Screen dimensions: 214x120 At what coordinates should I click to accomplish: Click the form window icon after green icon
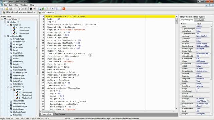point(47,9)
